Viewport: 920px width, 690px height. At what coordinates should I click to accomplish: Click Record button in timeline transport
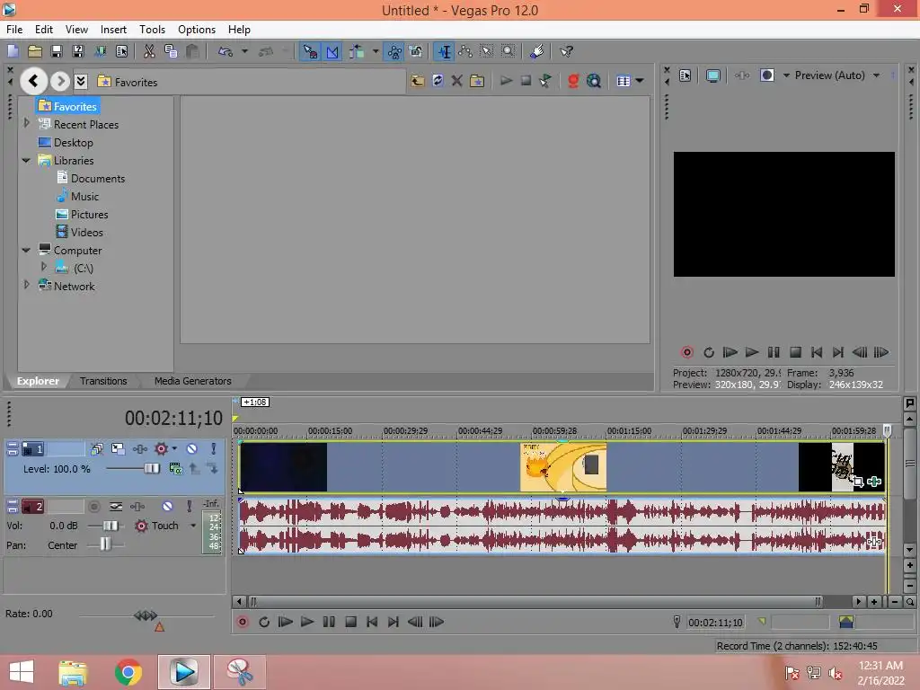coord(243,622)
